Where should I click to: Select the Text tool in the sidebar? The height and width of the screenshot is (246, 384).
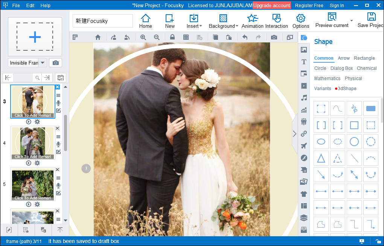pos(304,62)
